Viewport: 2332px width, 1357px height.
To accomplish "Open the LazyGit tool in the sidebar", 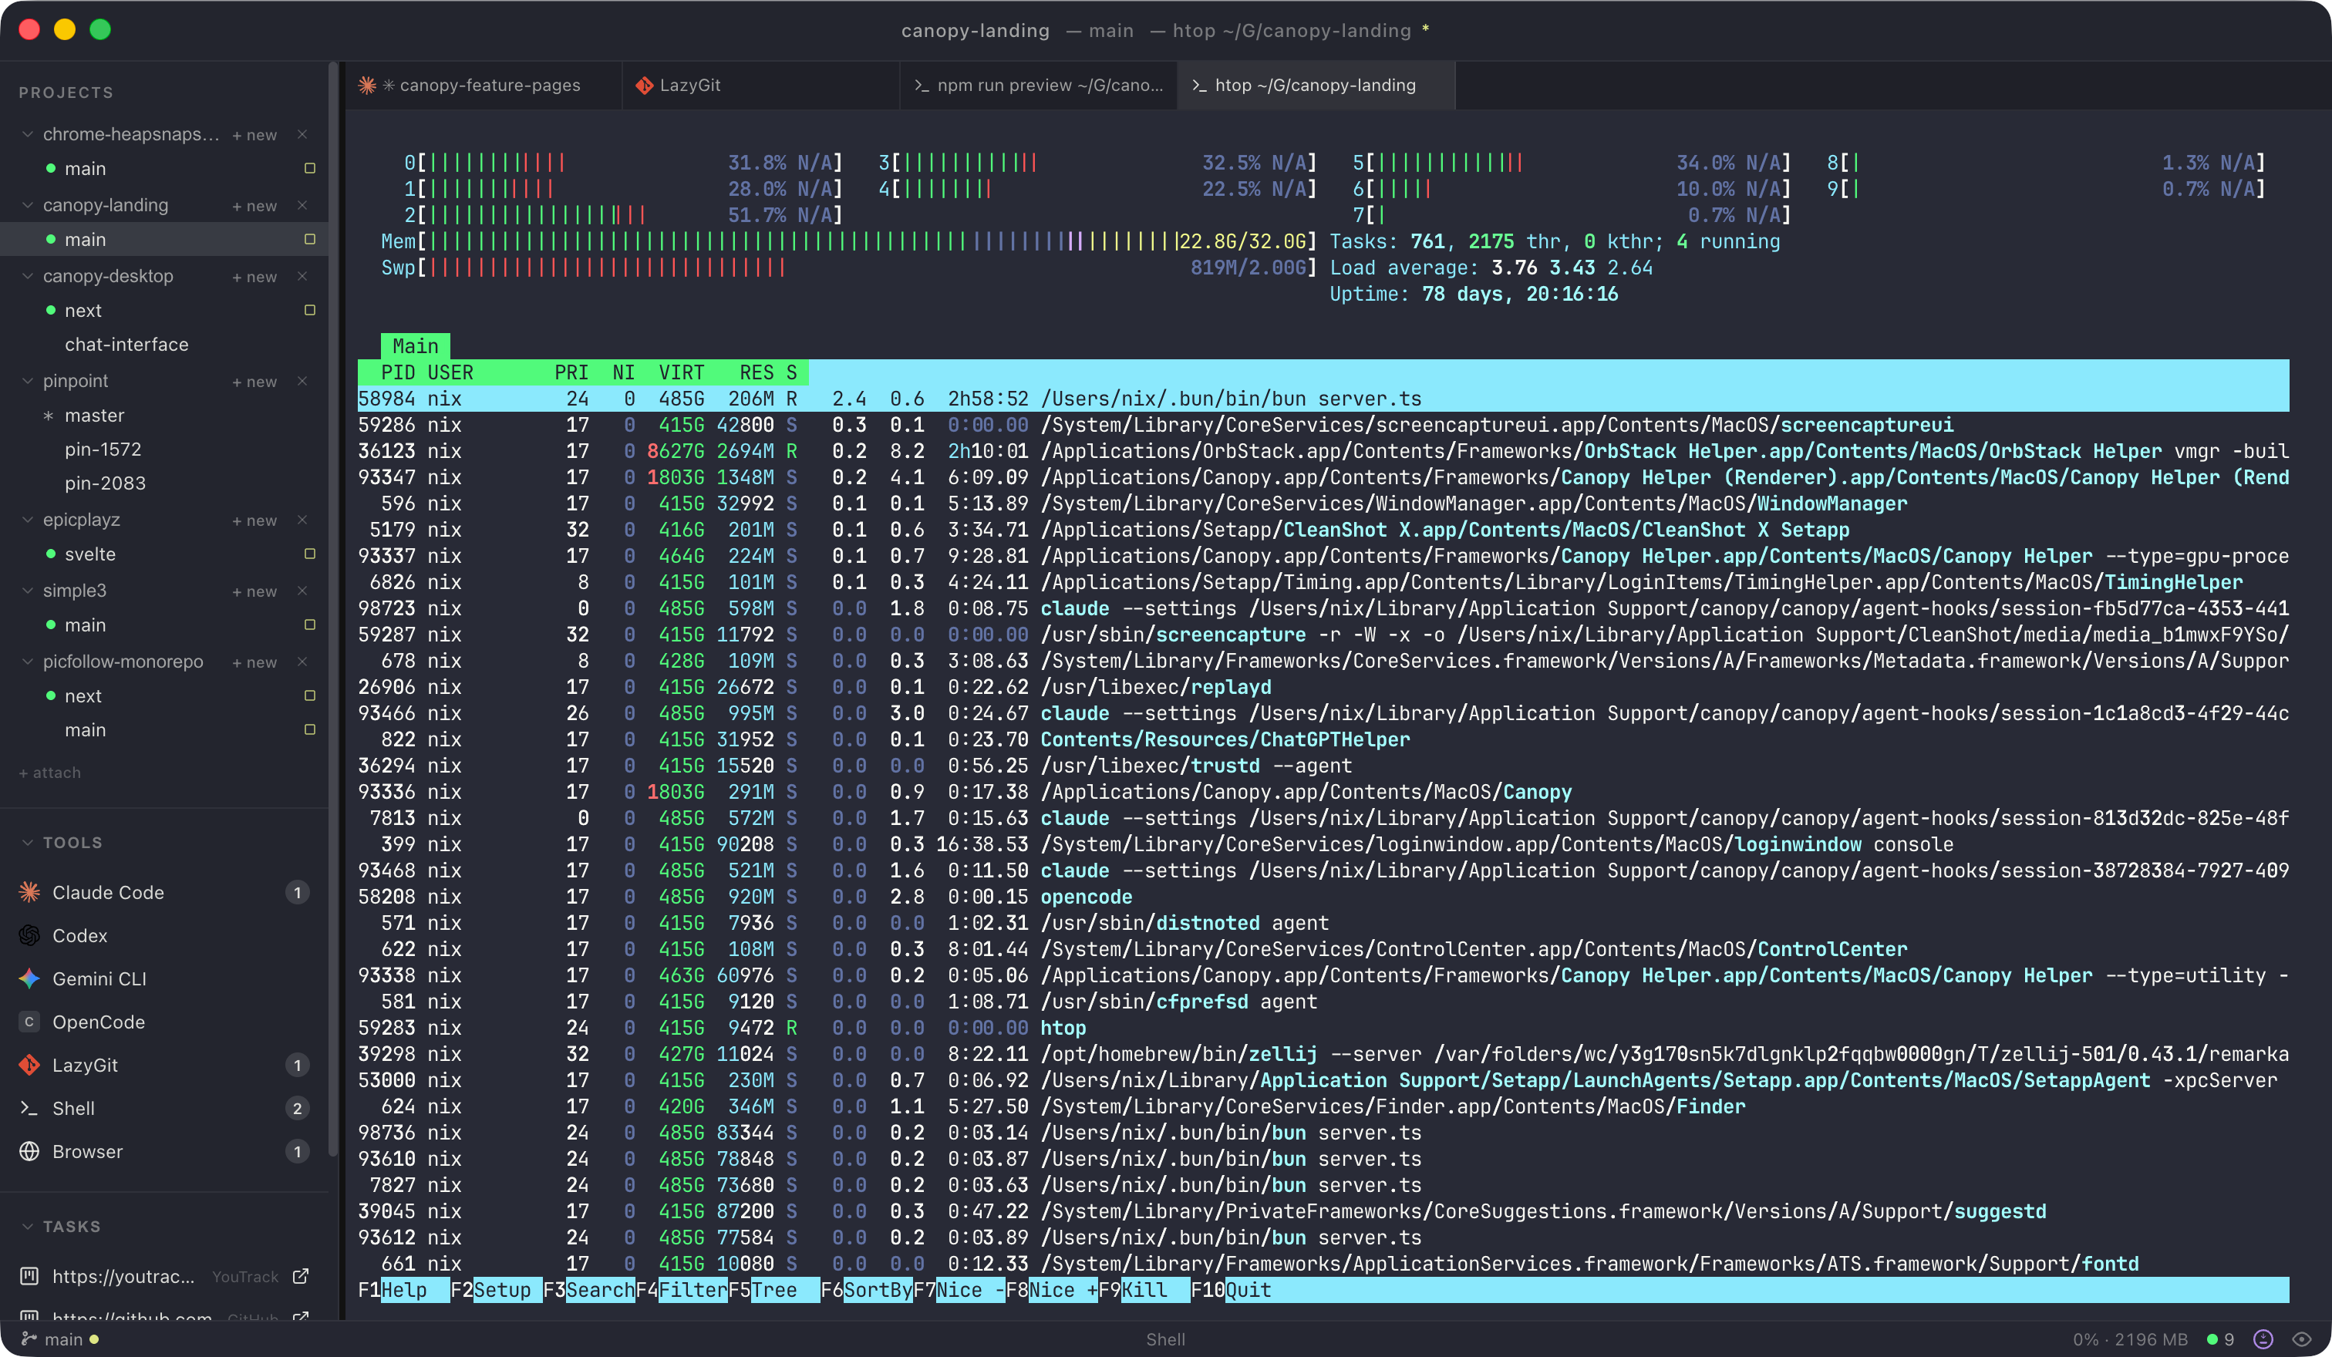I will click(x=85, y=1065).
